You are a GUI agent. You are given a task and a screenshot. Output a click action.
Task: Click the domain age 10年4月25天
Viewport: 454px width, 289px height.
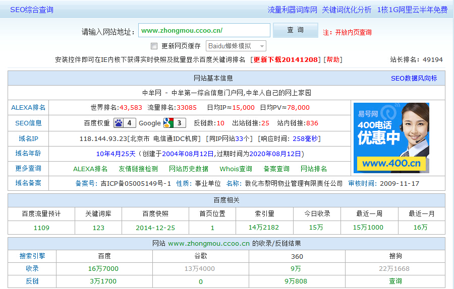(116, 154)
